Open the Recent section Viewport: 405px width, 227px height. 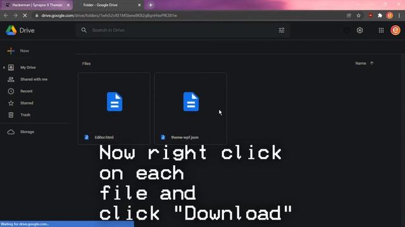click(x=27, y=91)
